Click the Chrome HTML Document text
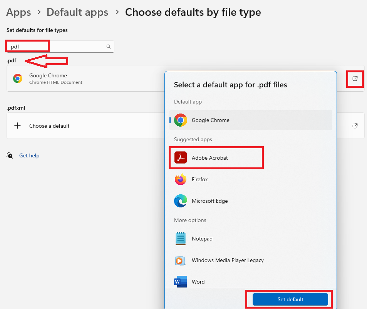367x309 pixels. click(56, 82)
